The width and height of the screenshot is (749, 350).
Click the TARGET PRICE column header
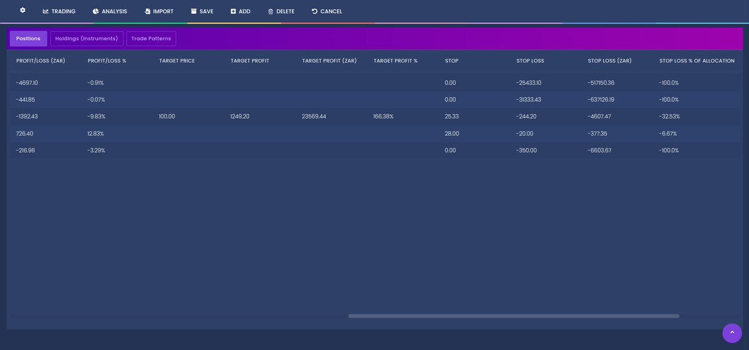[177, 61]
